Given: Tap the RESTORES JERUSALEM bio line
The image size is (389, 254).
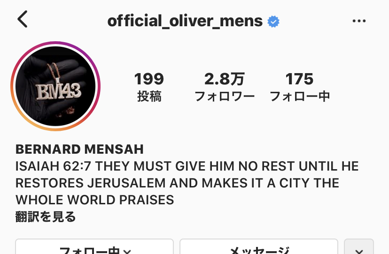Looking at the screenshot, I should (178, 183).
